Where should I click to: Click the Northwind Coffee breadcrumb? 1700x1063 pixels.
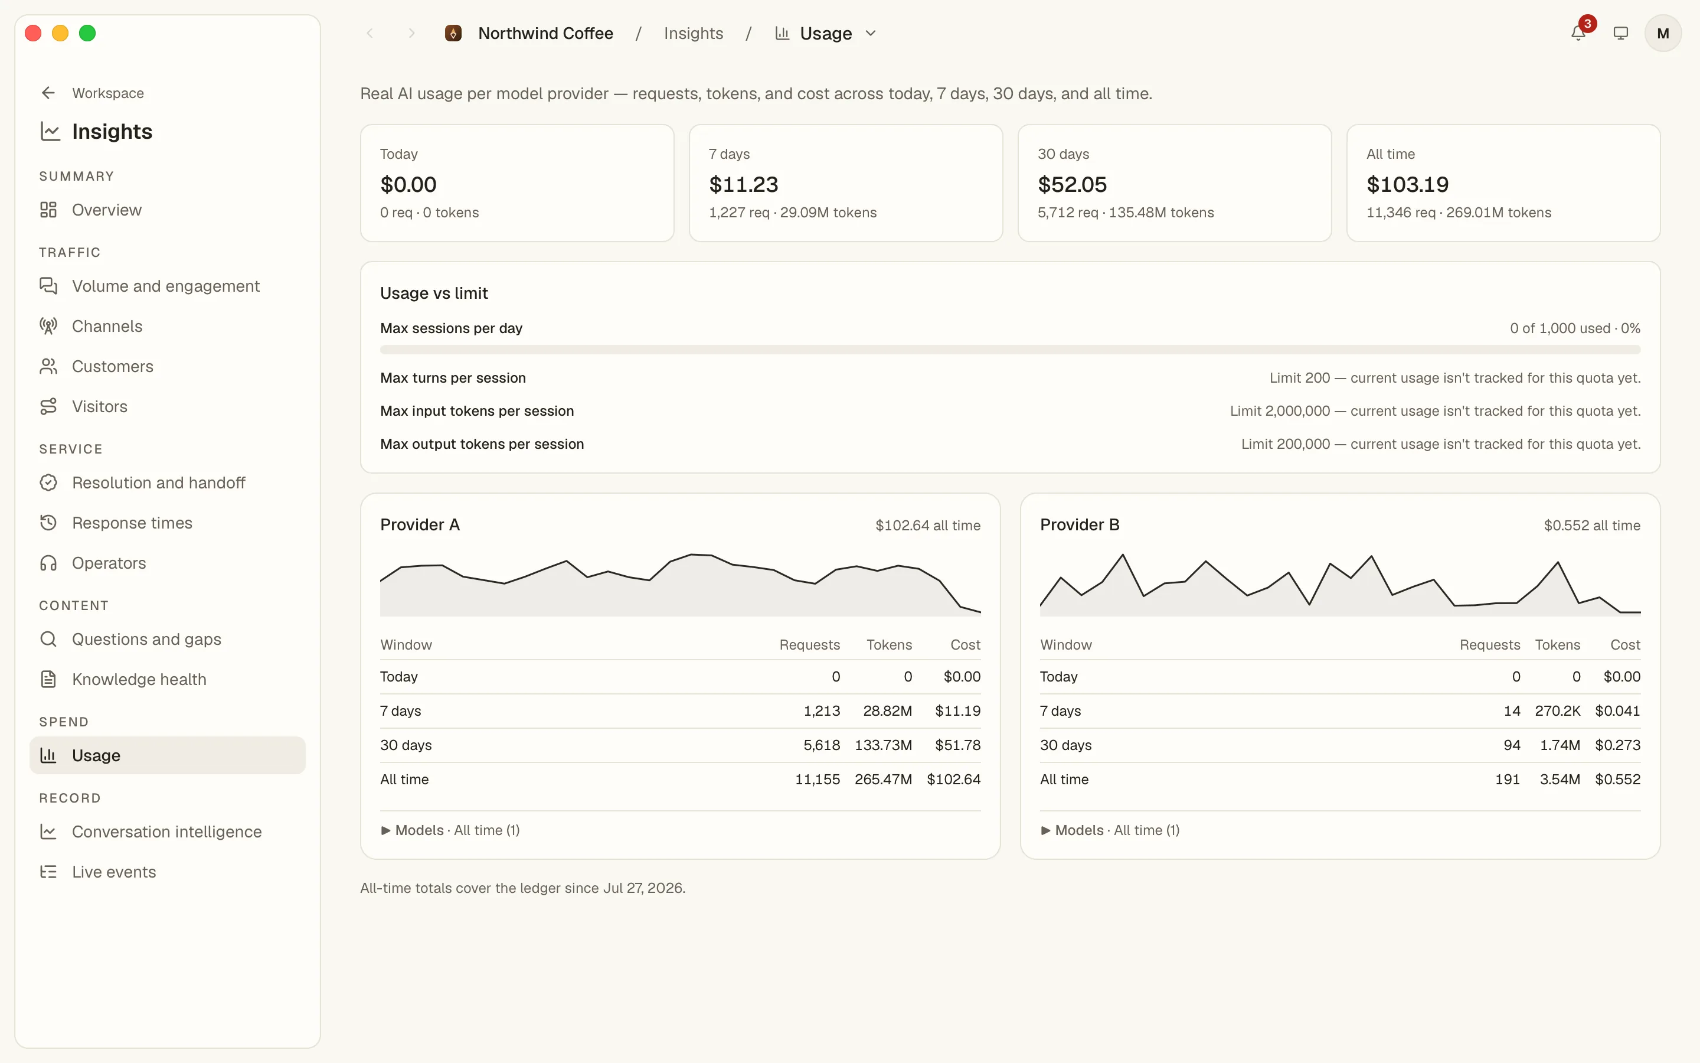pos(545,33)
